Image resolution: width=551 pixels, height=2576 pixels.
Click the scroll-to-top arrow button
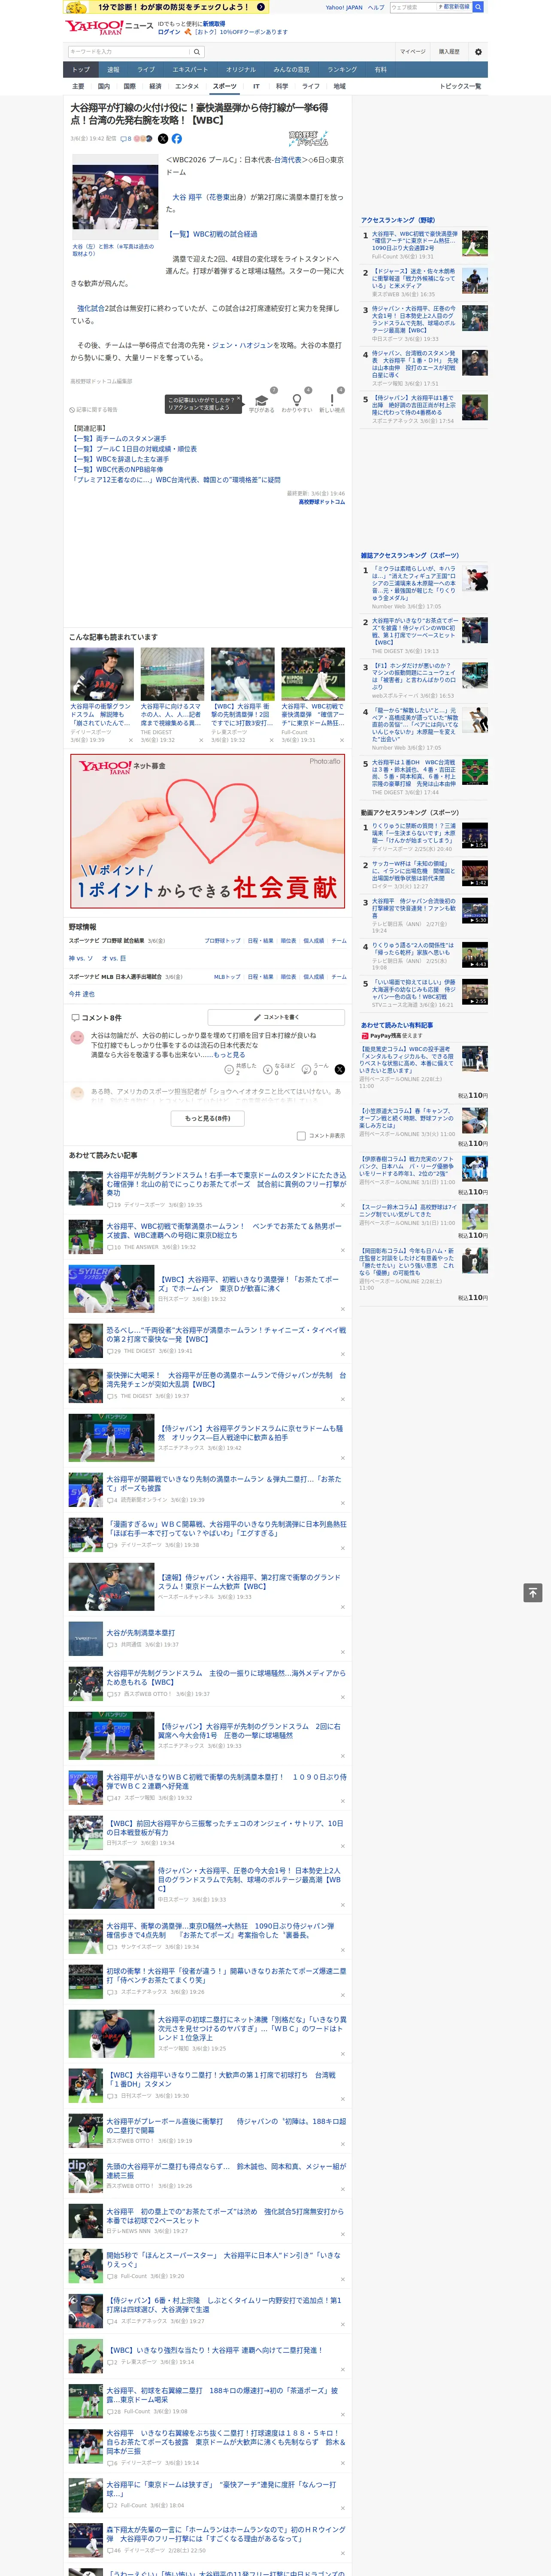(x=533, y=1592)
